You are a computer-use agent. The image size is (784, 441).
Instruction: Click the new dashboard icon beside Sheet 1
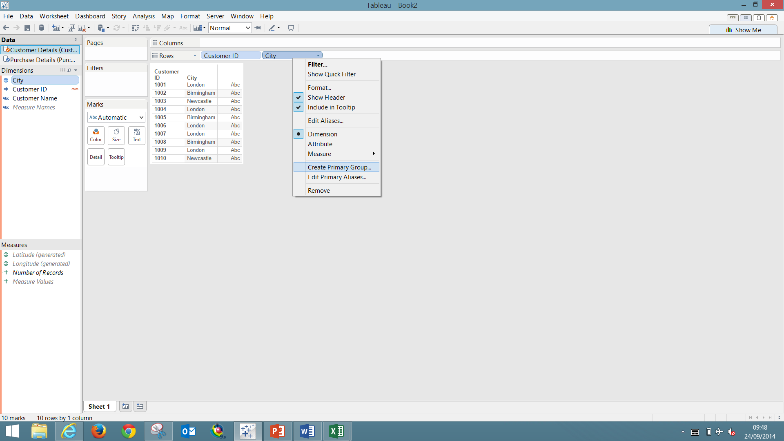pos(140,406)
